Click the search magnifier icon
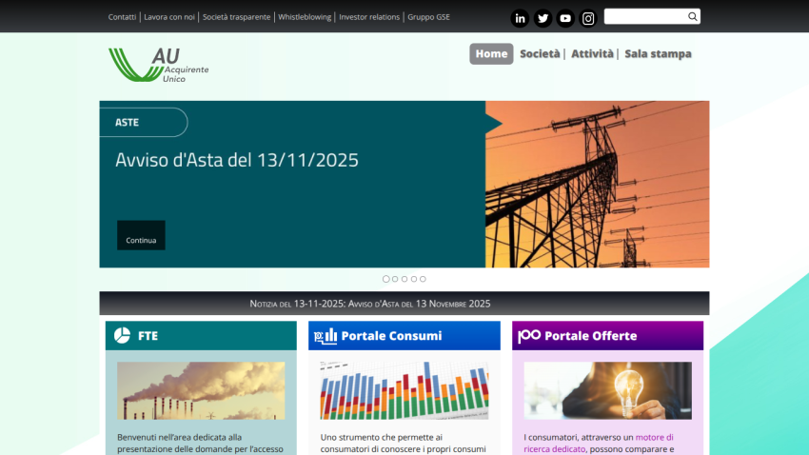Viewport: 809px width, 455px height. coord(692,16)
